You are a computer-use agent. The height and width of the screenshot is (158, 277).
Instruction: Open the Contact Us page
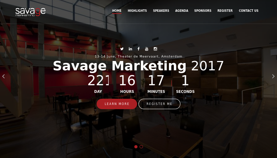tap(249, 11)
